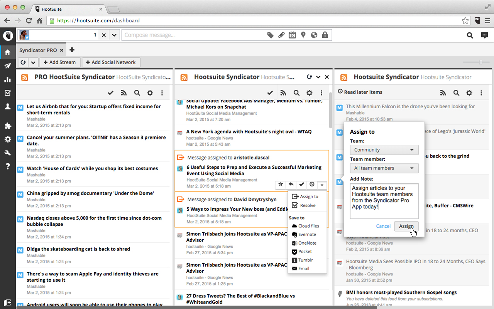The width and height of the screenshot is (494, 309).
Task: Close the middle Hootsuite Syndicator stream
Action: pyautogui.click(x=327, y=77)
